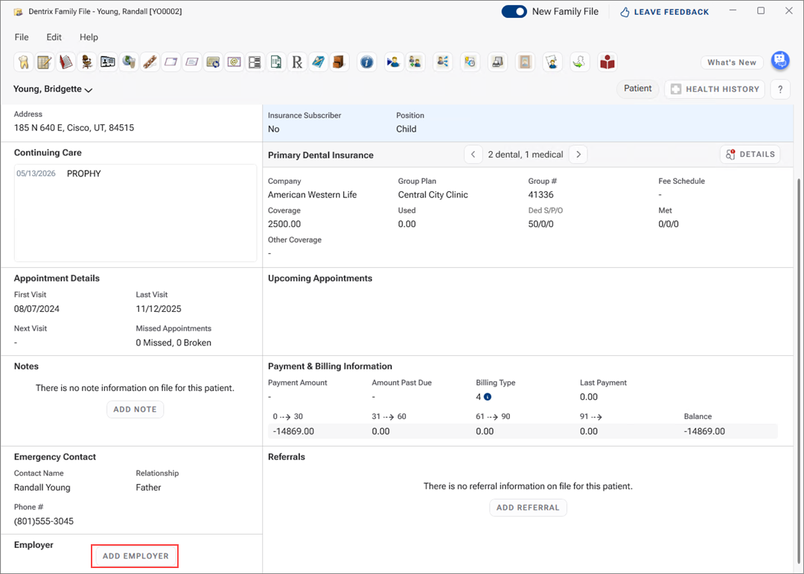Open the Edit menu
The height and width of the screenshot is (574, 804).
point(54,37)
